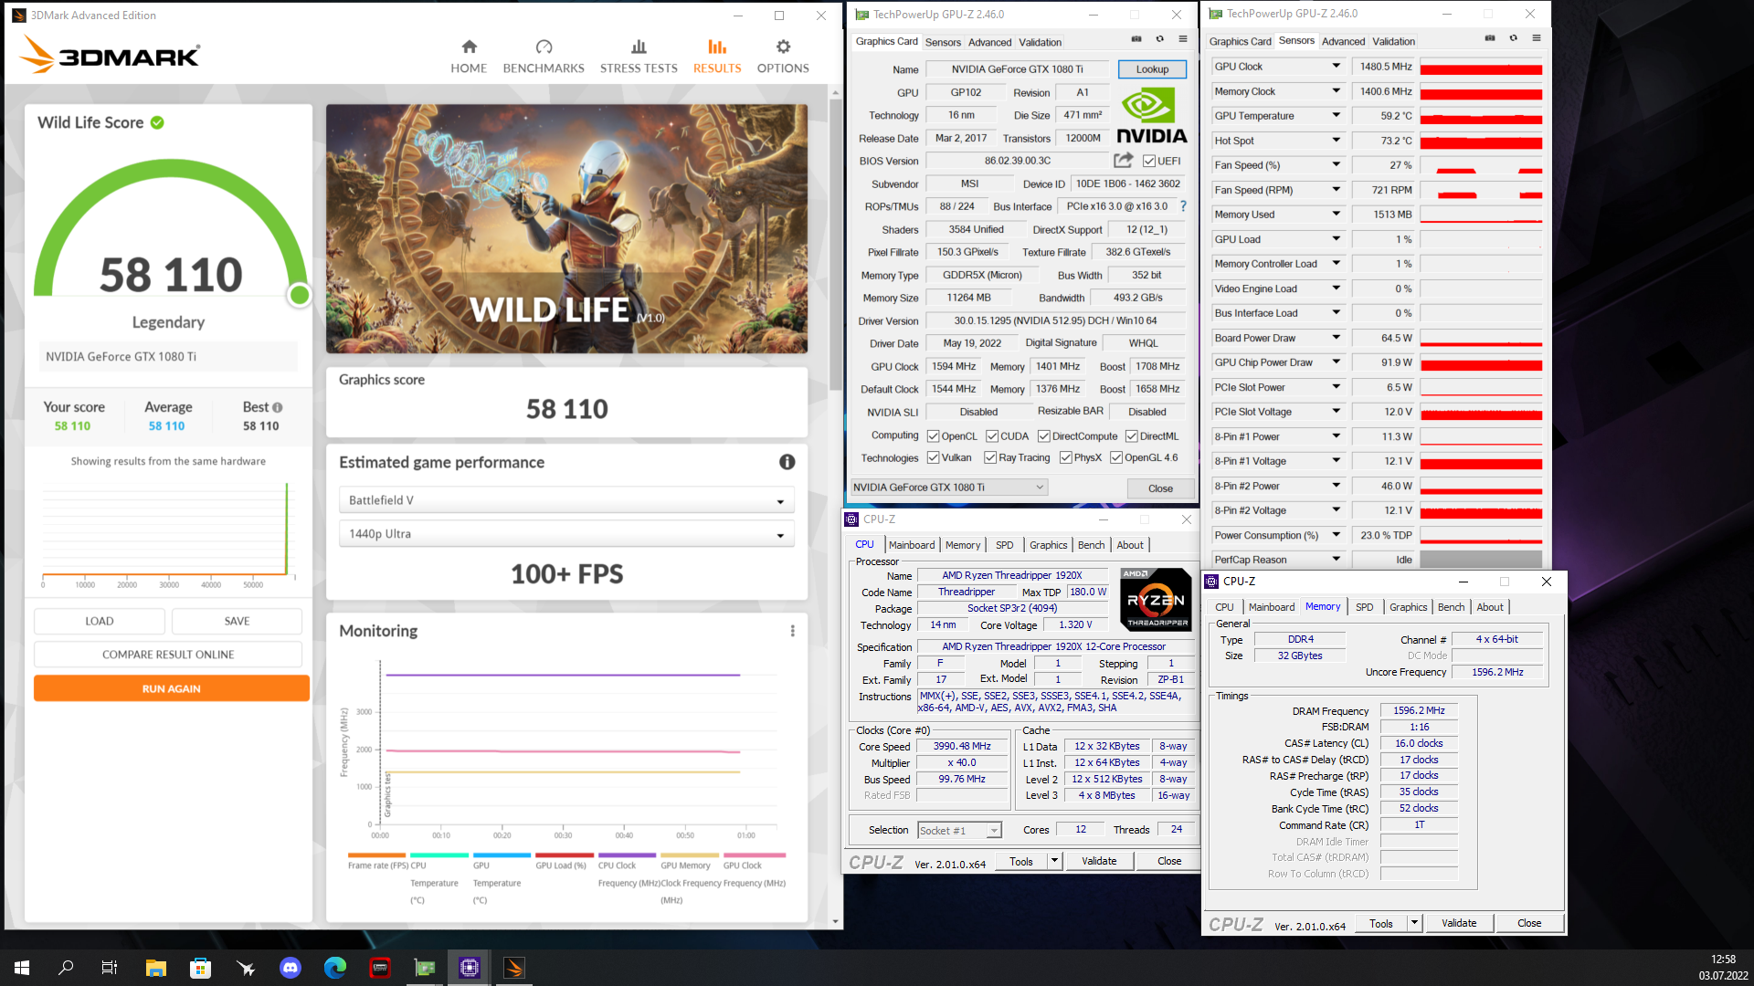1754x986 pixels.
Task: Click the Wild Life benchmark artwork thumbnail
Action: click(566, 228)
